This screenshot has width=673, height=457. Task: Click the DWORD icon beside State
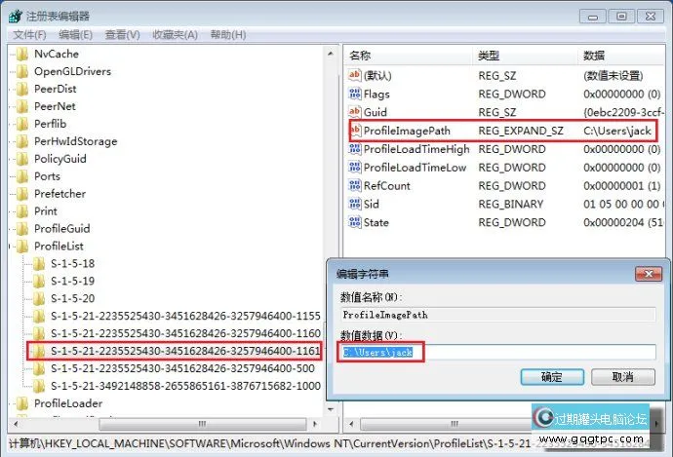[x=354, y=222]
